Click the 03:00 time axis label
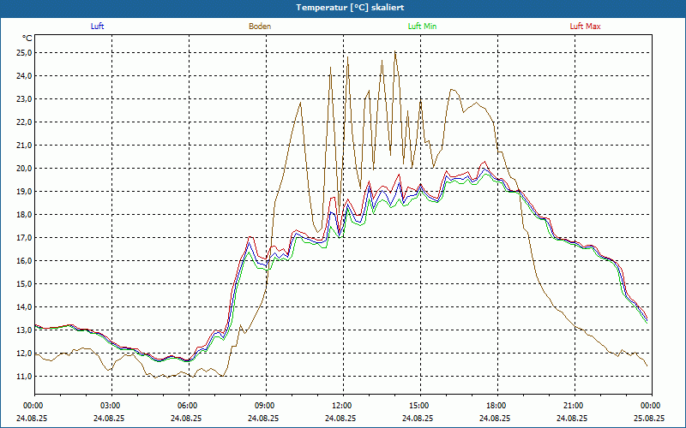 (x=111, y=405)
